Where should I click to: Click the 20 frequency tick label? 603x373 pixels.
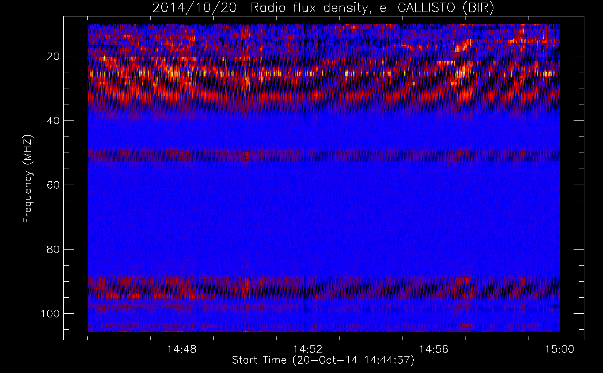[54, 56]
